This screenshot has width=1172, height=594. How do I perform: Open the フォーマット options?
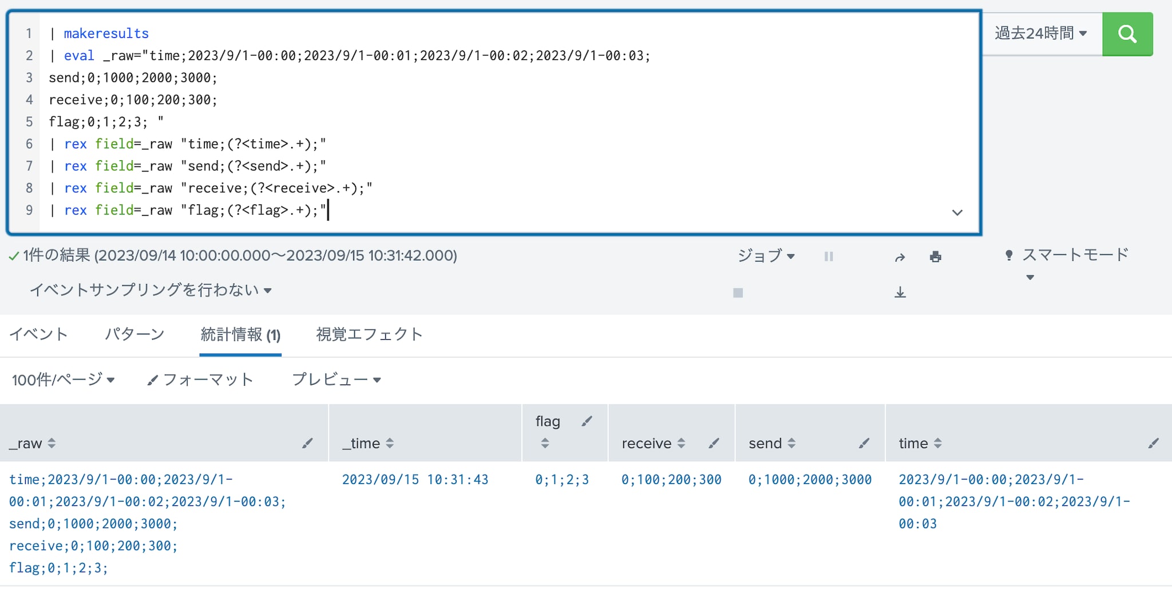[200, 379]
